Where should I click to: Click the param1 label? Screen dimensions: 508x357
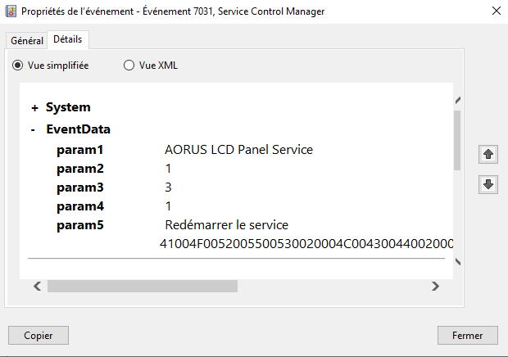80,150
